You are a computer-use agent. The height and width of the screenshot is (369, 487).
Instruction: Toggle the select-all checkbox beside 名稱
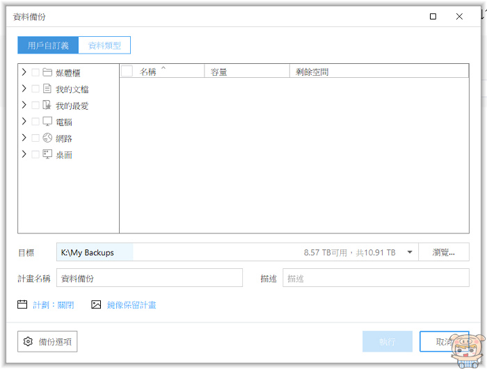tap(127, 71)
